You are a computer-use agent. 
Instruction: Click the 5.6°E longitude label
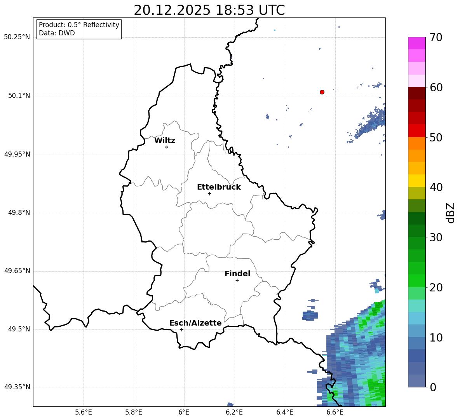(84, 412)
